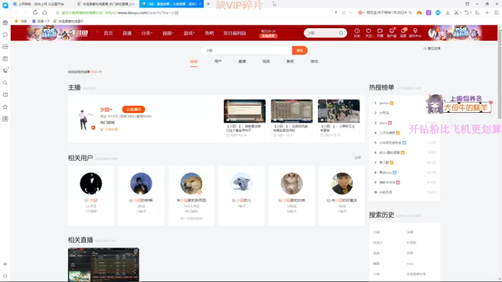Click the browser download arrow icon
This screenshot has width=502, height=282.
tap(447, 13)
